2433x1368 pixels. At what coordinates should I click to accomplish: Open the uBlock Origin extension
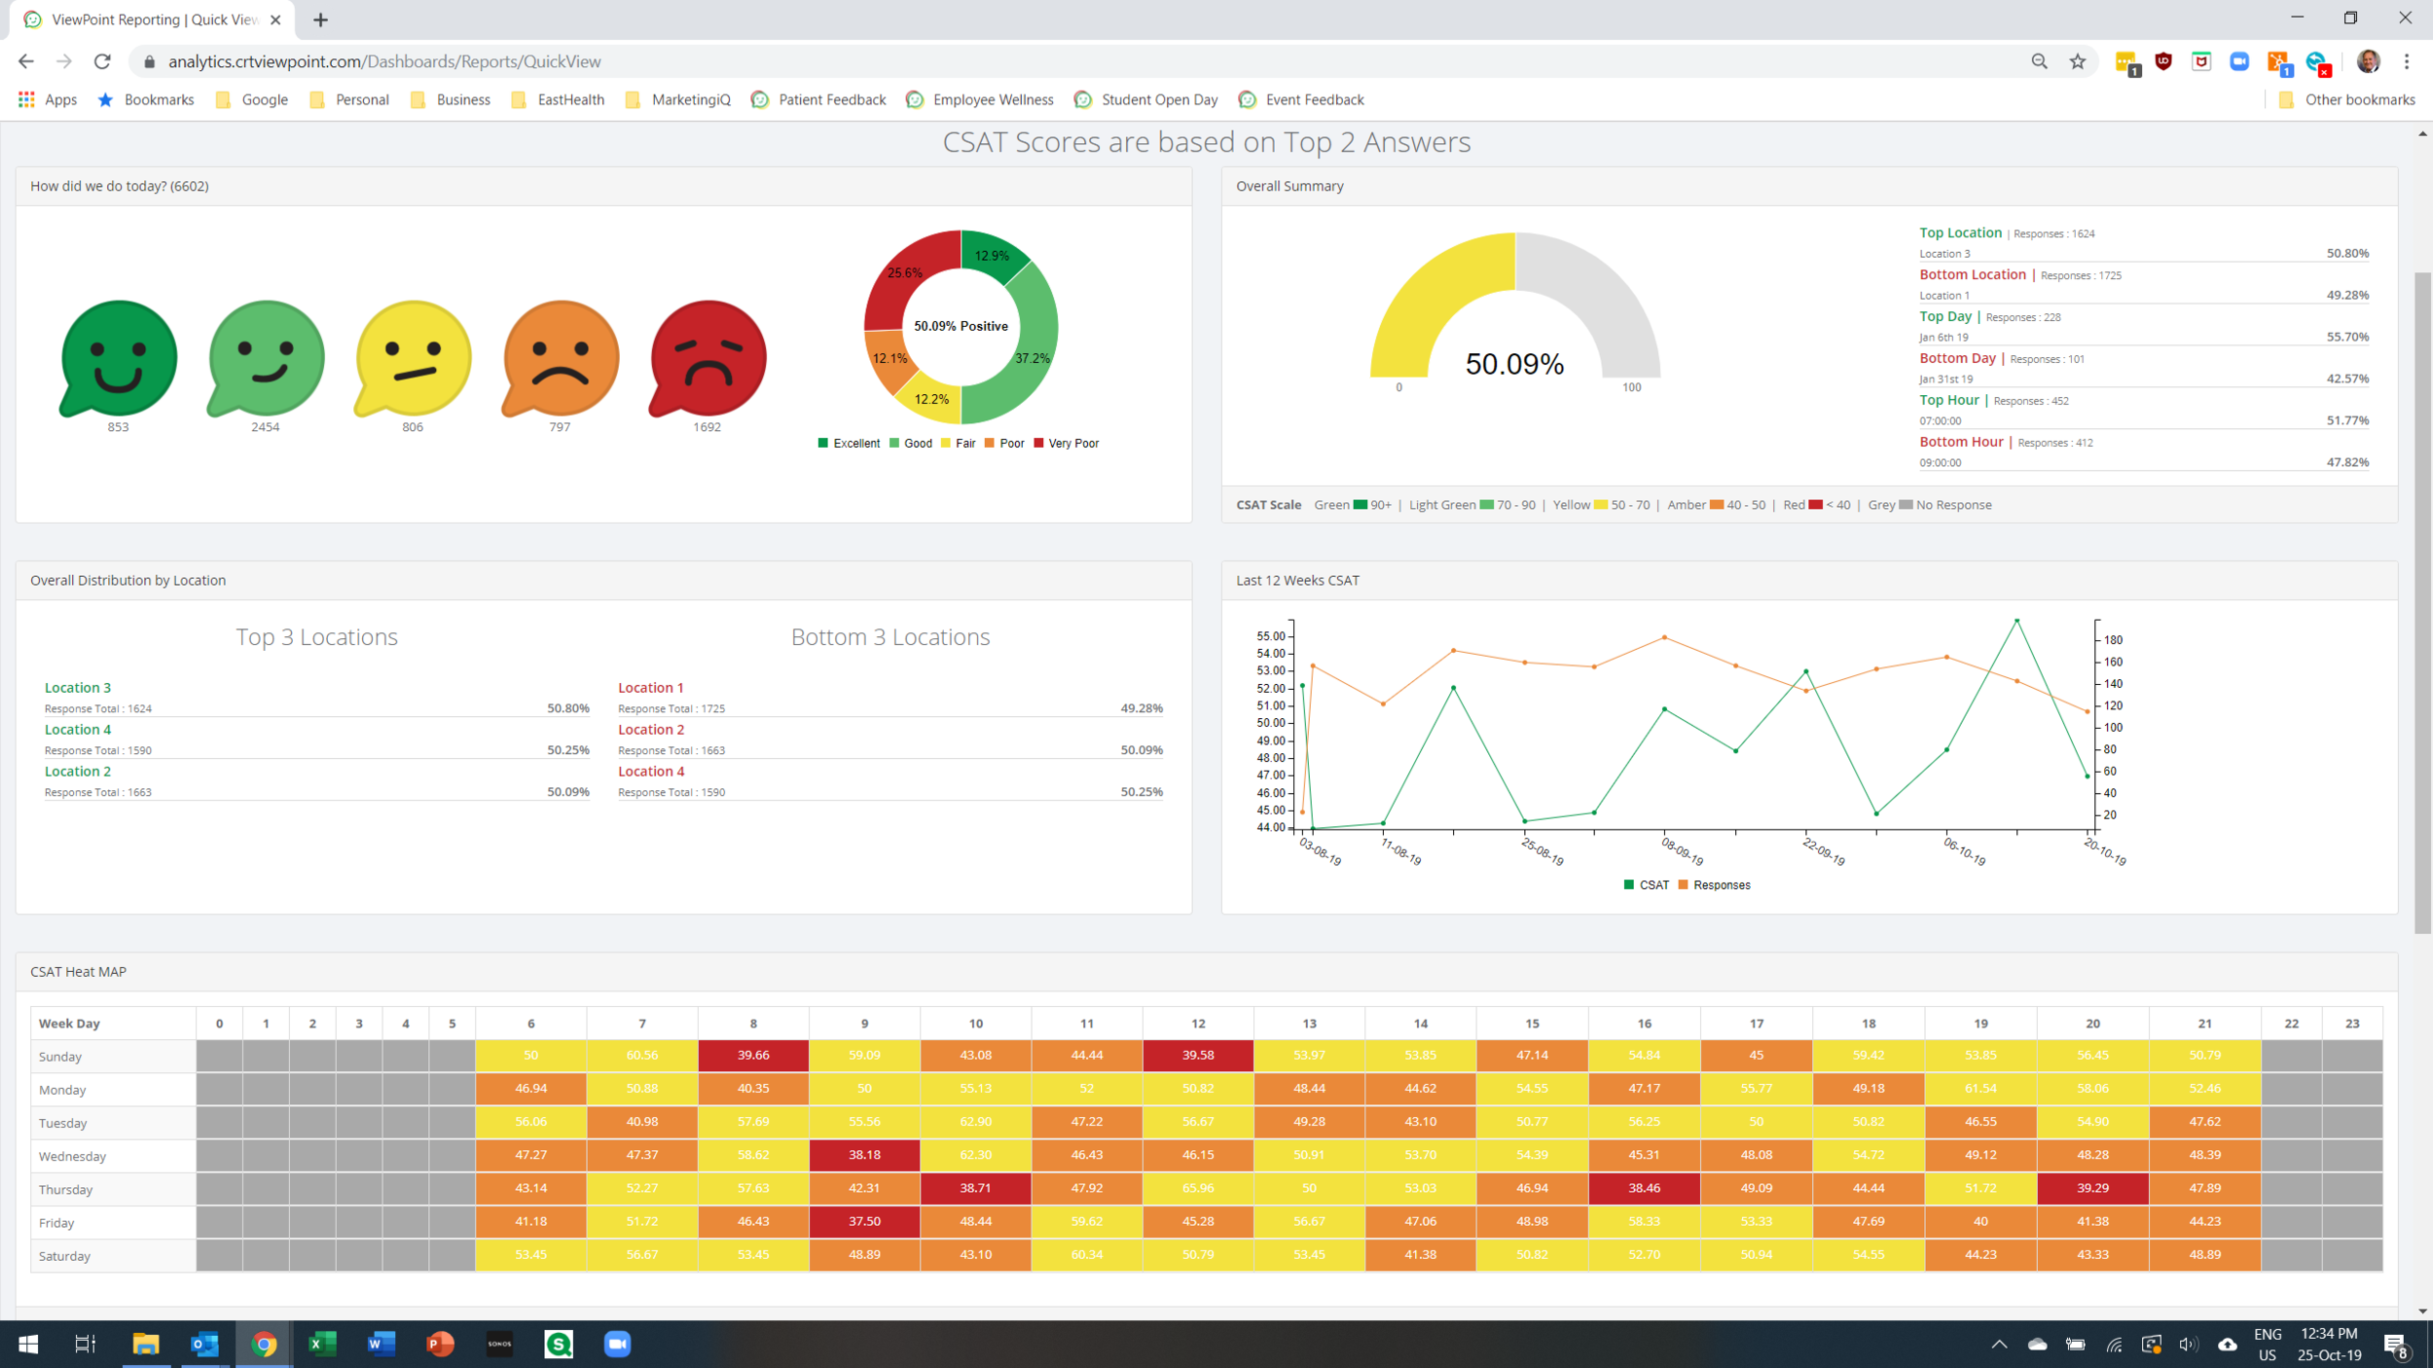click(x=2161, y=60)
